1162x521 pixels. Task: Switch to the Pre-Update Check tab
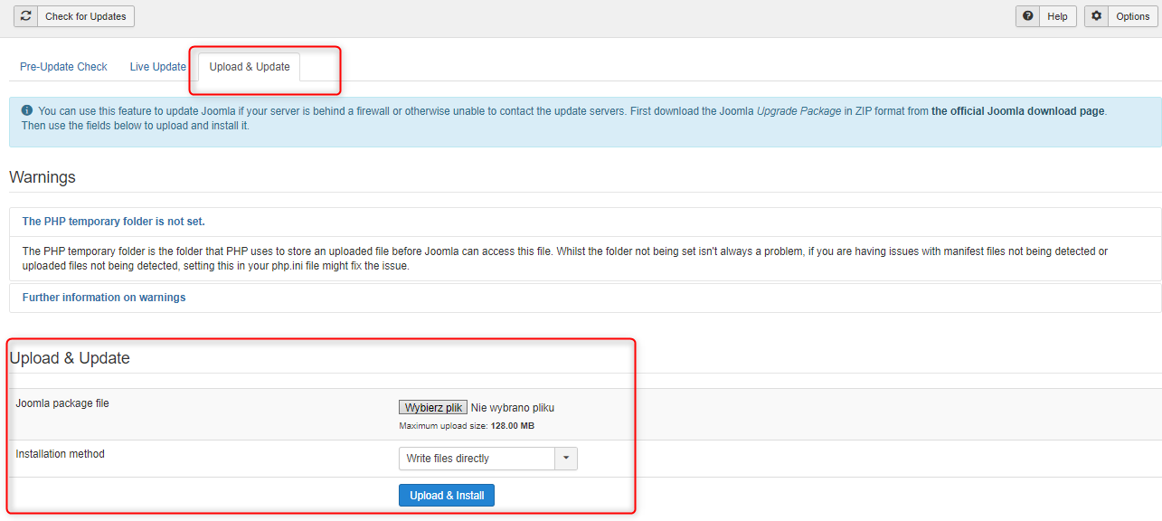[63, 67]
